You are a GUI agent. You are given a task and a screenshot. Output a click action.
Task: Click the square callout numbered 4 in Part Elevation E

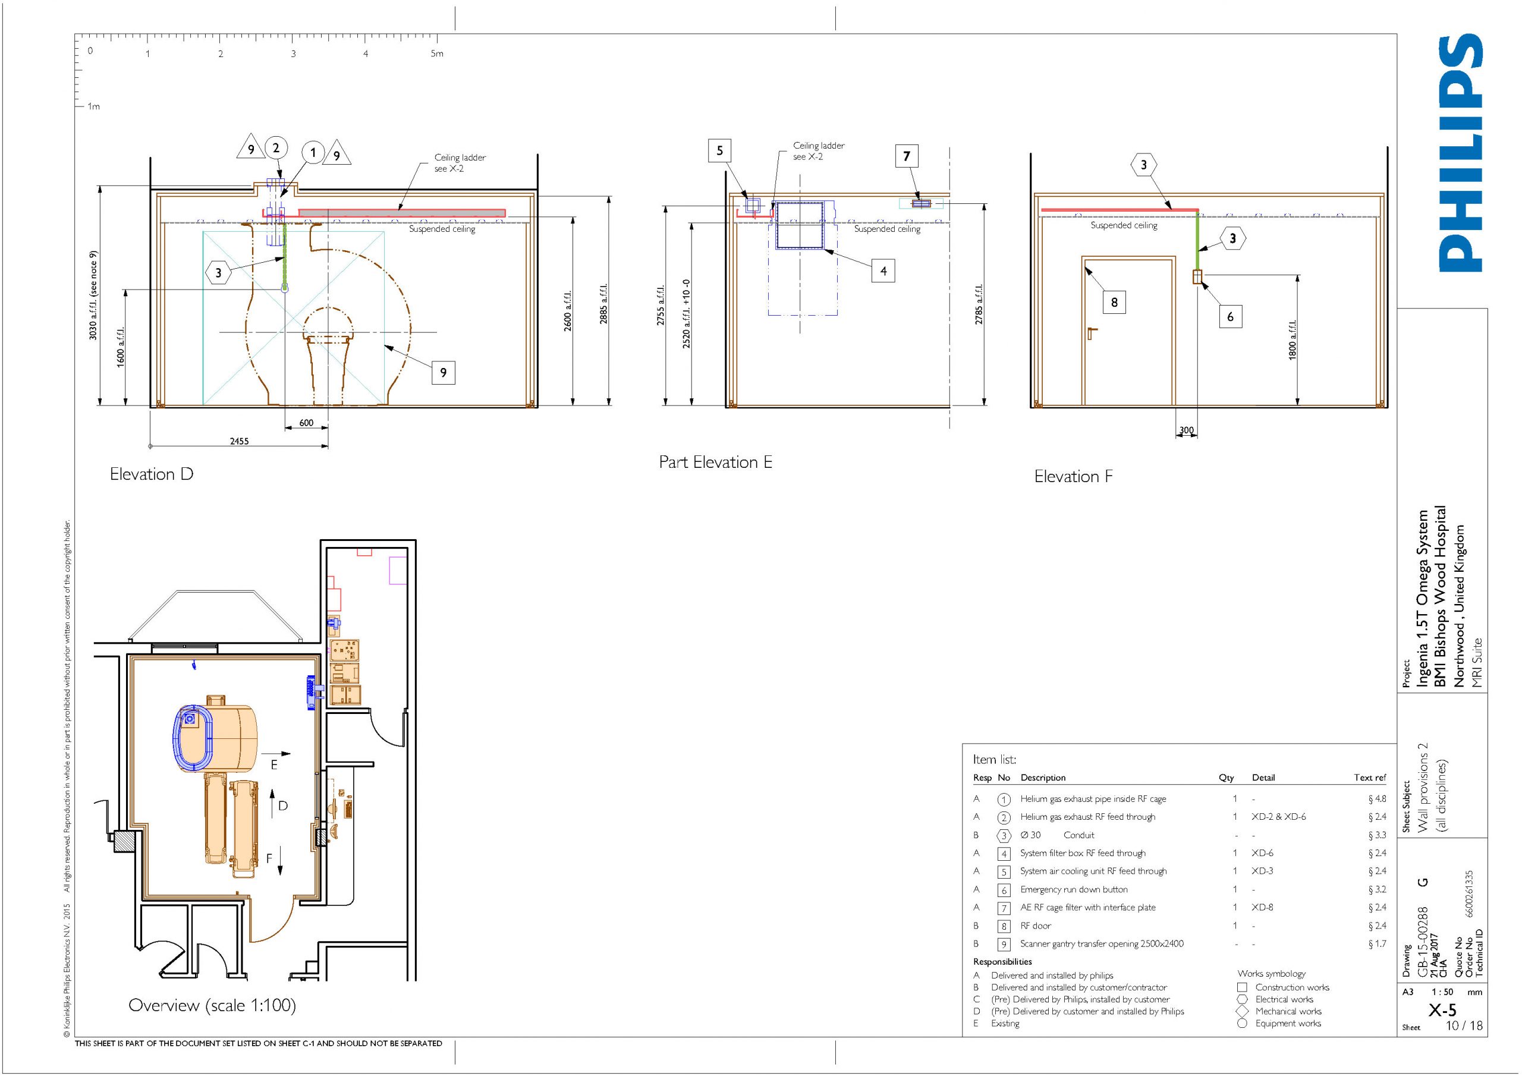pyautogui.click(x=883, y=270)
